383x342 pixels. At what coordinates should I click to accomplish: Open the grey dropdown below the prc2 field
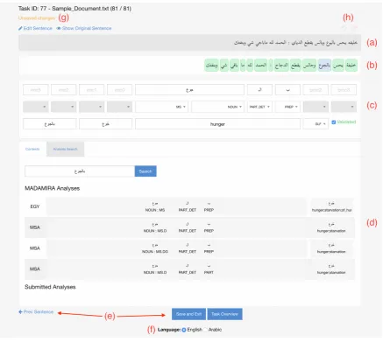(x=316, y=107)
